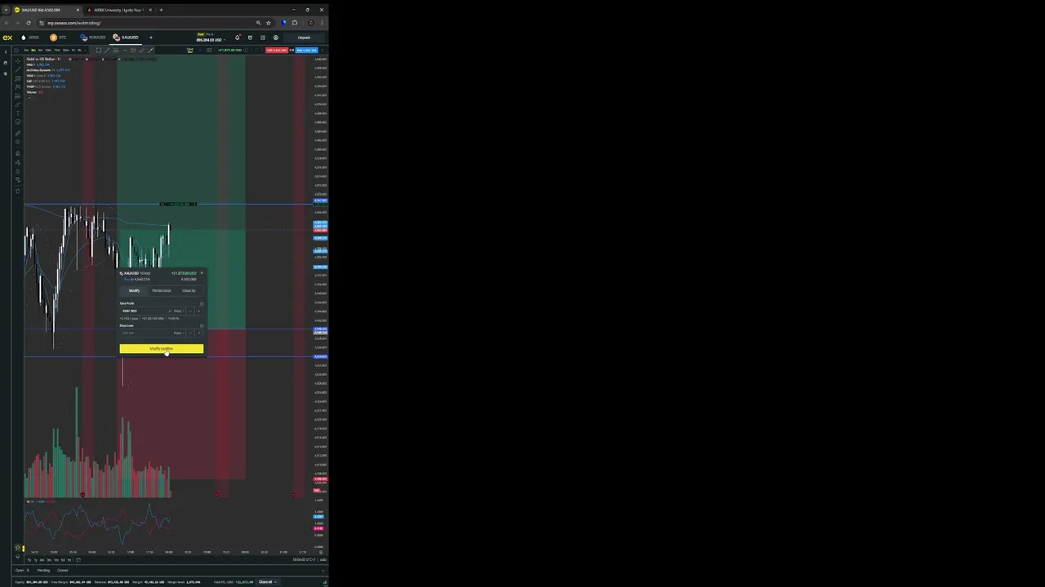Open go-to-date calendar icon
Screen dimensions: 1045x587
pyautogui.click(x=78, y=560)
